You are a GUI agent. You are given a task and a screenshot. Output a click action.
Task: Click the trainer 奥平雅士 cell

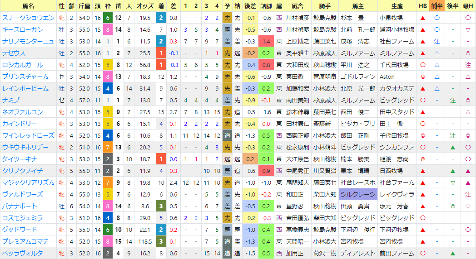pyautogui.click(x=297, y=53)
